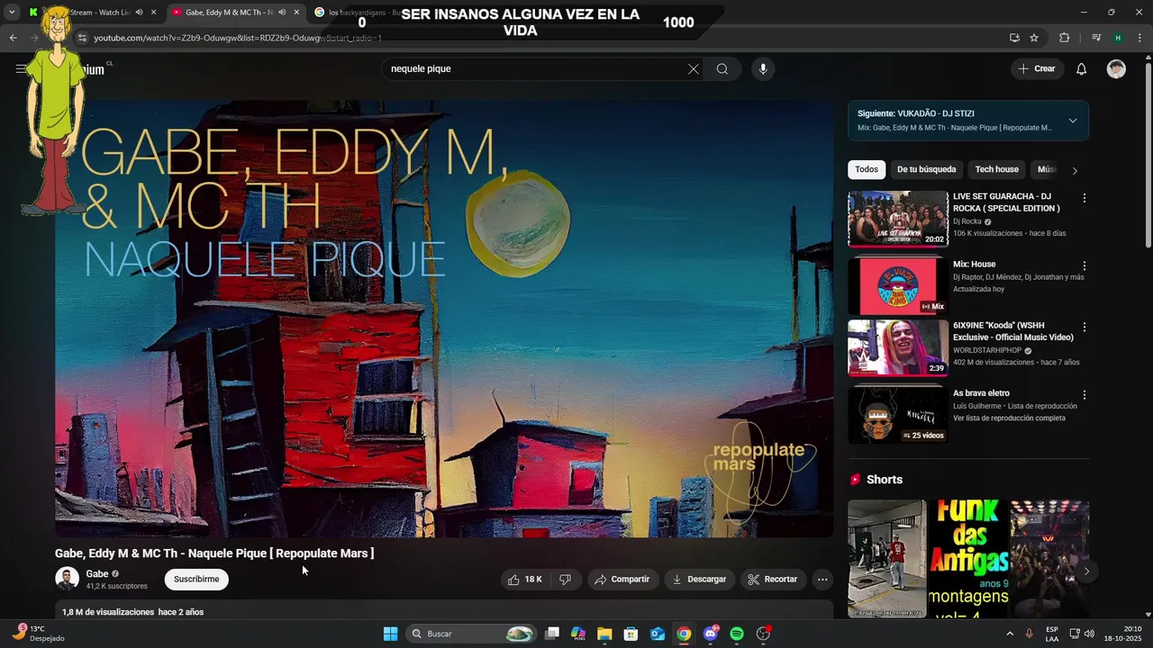Click the Descargar button
The height and width of the screenshot is (648, 1153).
pyautogui.click(x=700, y=580)
